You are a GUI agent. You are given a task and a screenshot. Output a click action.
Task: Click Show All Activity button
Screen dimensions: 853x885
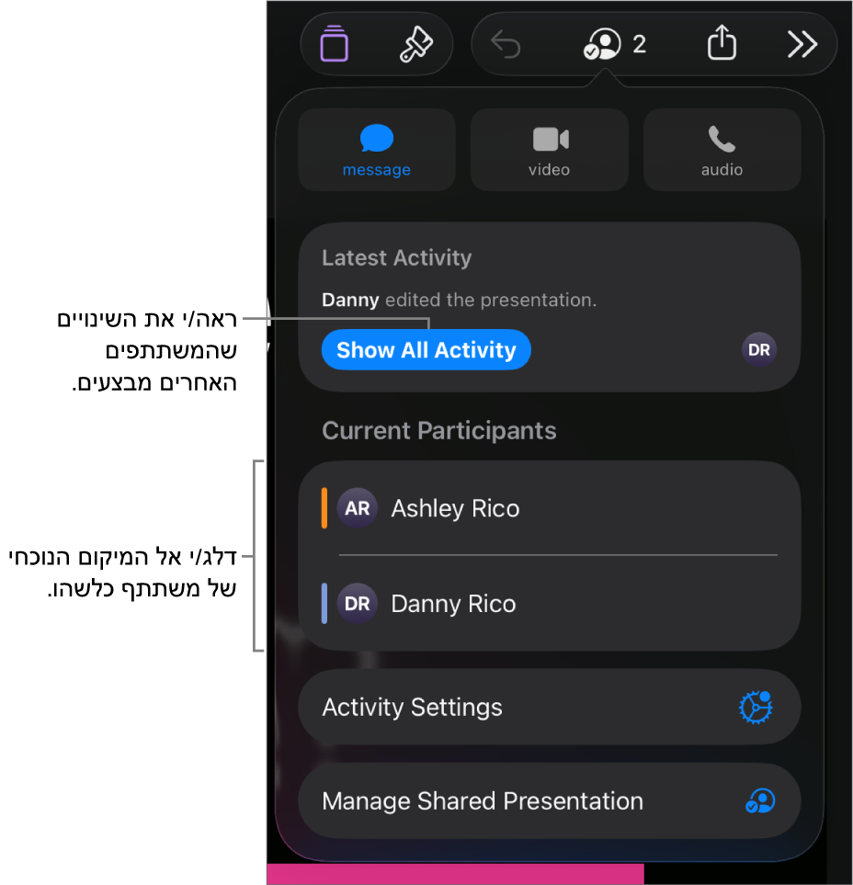point(426,350)
